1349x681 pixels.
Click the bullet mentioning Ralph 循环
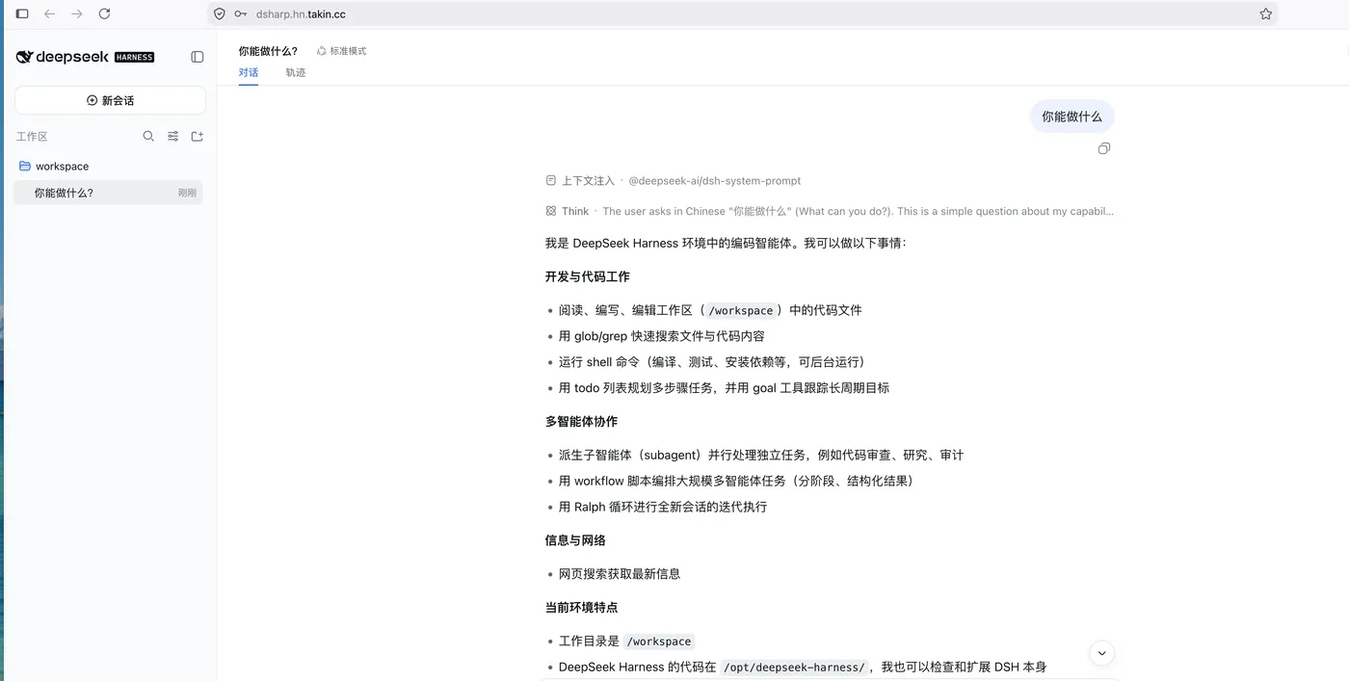click(x=663, y=507)
